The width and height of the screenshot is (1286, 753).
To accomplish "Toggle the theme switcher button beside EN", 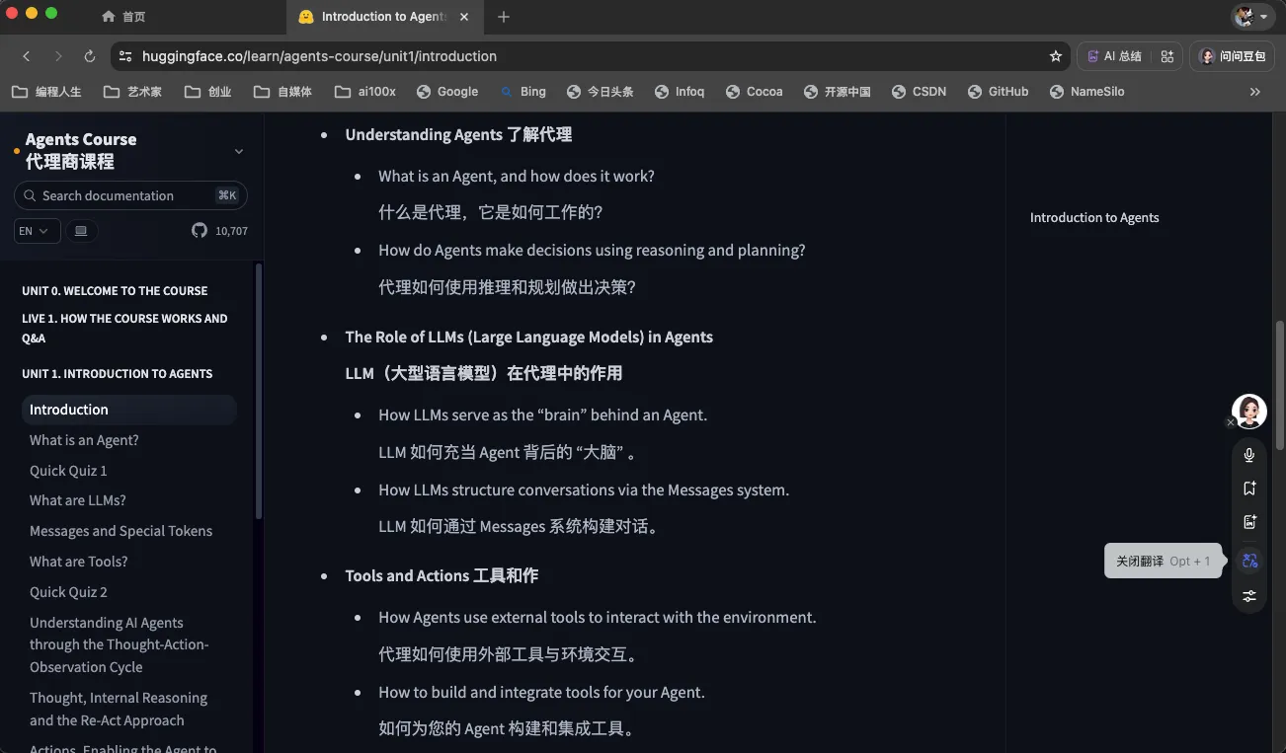I will [x=81, y=231].
